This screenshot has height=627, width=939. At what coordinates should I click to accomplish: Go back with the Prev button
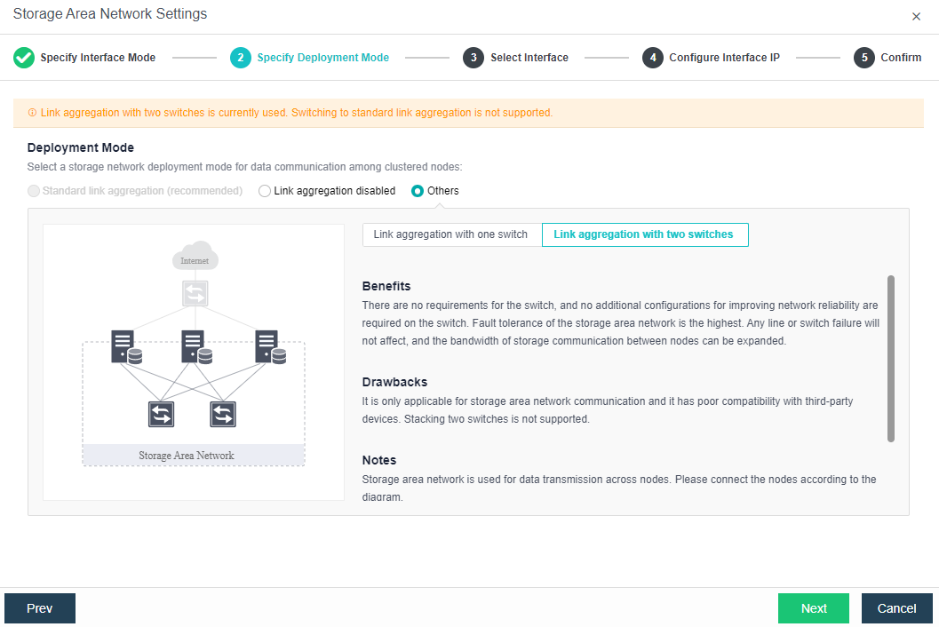tap(40, 608)
